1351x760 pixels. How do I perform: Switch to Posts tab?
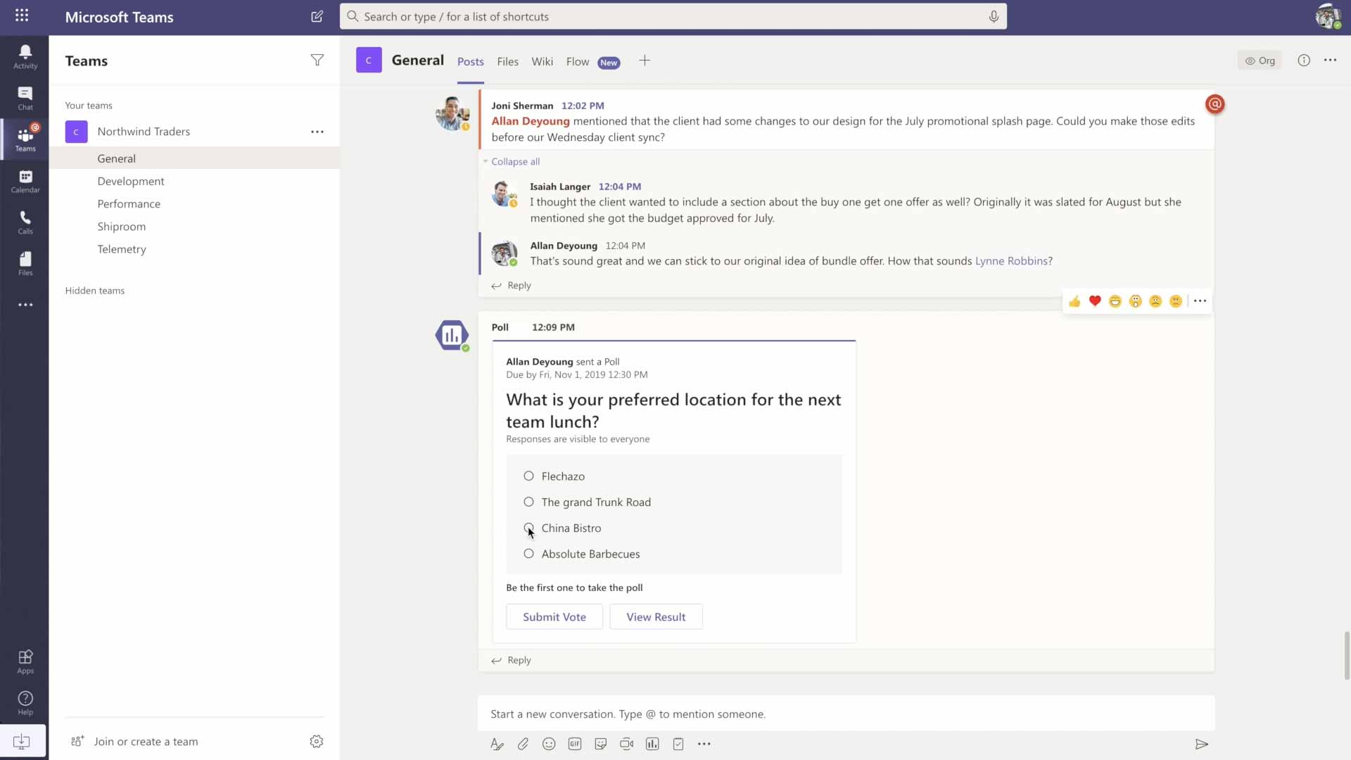pos(471,61)
